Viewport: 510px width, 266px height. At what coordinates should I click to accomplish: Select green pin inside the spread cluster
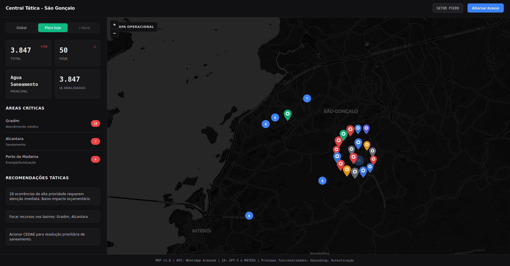click(344, 135)
